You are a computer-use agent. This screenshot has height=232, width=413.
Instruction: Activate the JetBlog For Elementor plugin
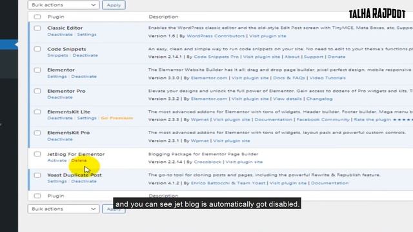coord(57,160)
